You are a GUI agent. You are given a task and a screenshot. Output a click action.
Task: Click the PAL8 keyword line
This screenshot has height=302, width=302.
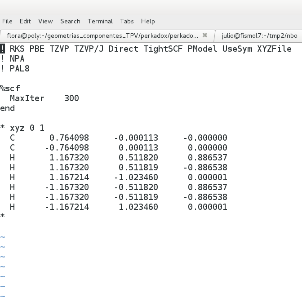pyautogui.click(x=20, y=69)
